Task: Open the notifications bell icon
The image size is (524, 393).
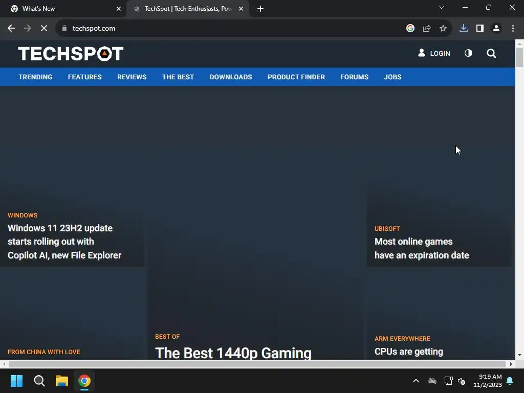Action: point(510,381)
